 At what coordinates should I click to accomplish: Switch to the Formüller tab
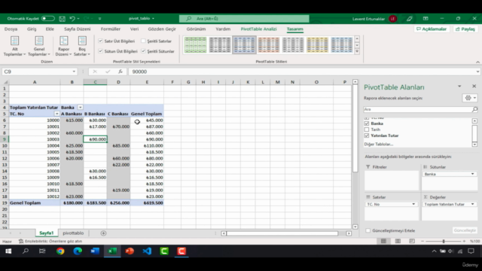coord(111,29)
